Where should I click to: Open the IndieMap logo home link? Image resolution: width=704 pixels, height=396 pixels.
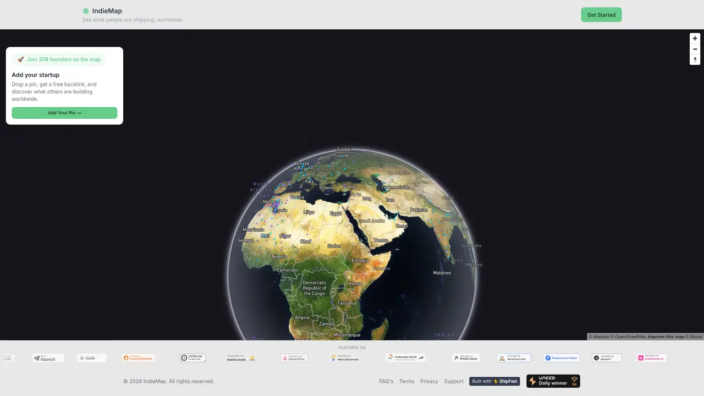[x=102, y=11]
